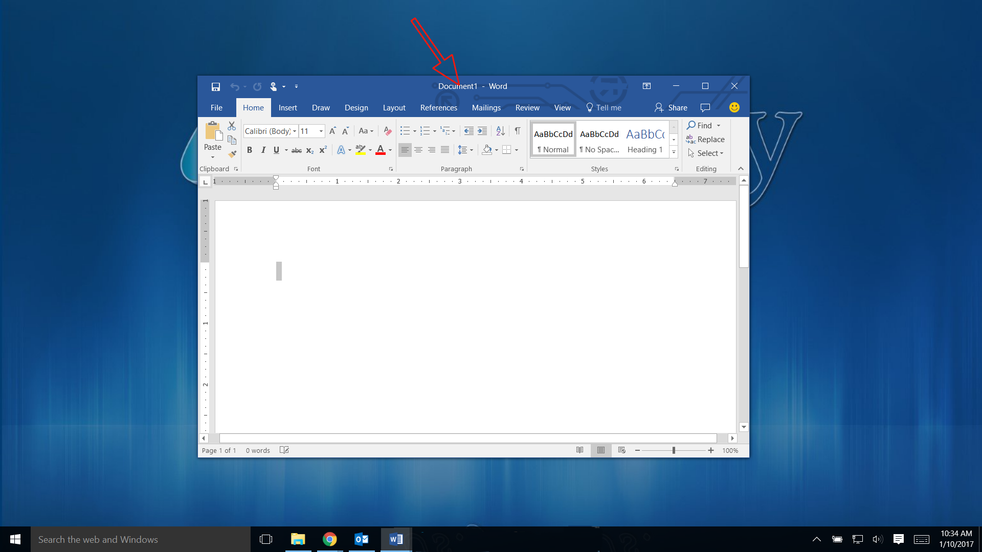This screenshot has width=982, height=552.
Task: Click the Save icon in the Quick Access Toolbar
Action: 215,86
